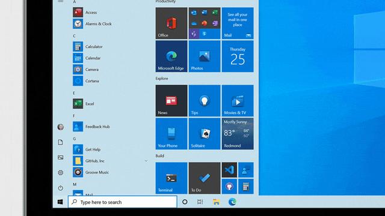This screenshot has width=385, height=216.
Task: Open the Calendar app entry
Action: tap(87, 58)
